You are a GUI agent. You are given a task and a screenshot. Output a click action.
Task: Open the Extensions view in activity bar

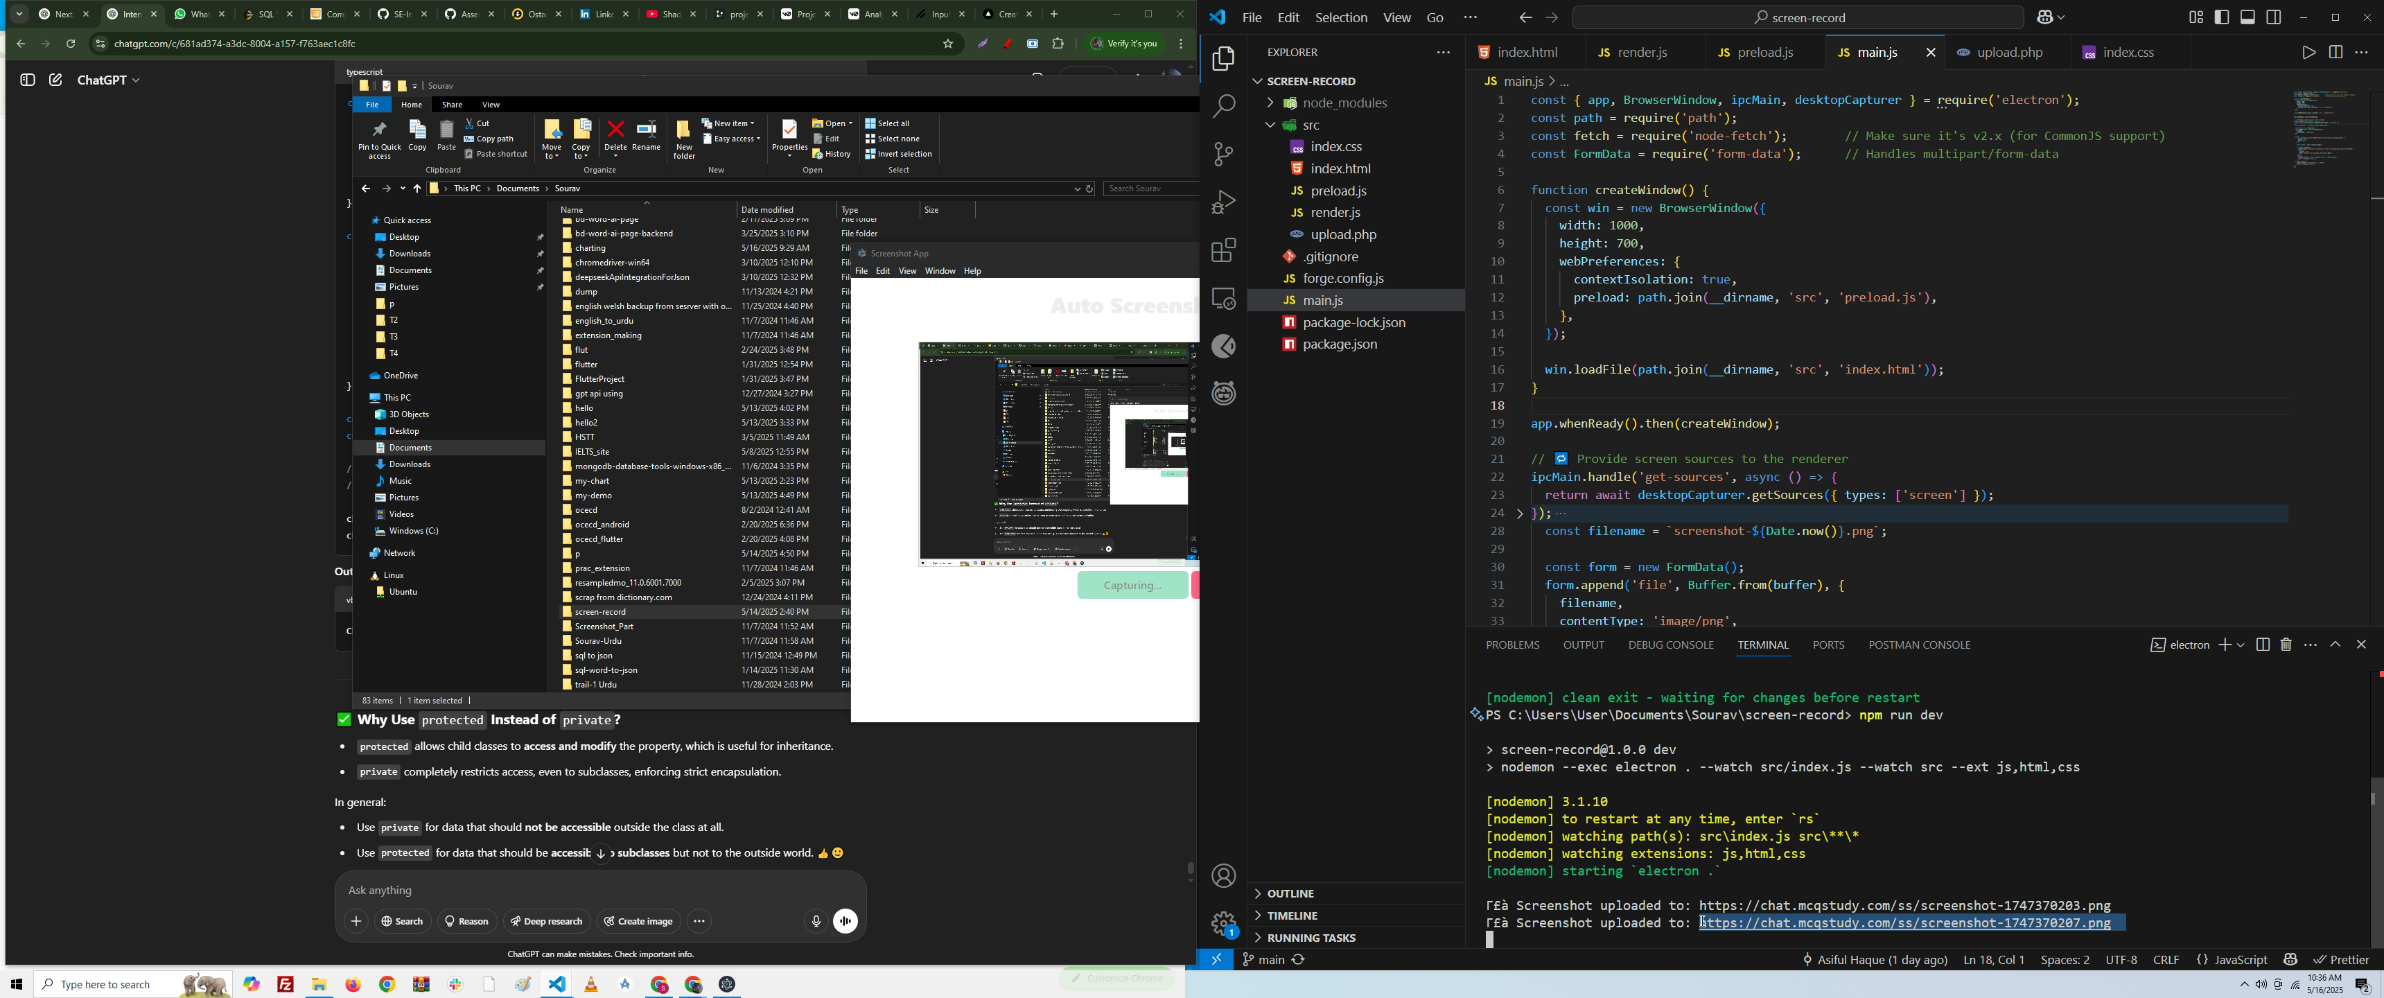[1223, 250]
